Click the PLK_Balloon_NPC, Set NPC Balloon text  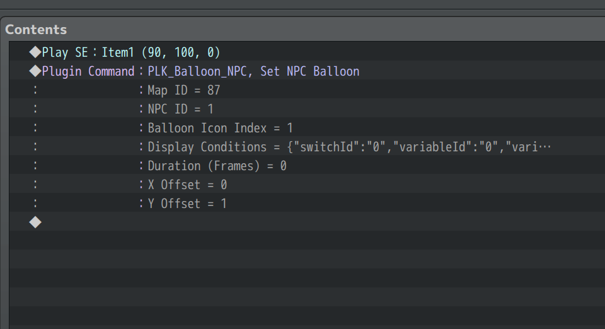[253, 71]
